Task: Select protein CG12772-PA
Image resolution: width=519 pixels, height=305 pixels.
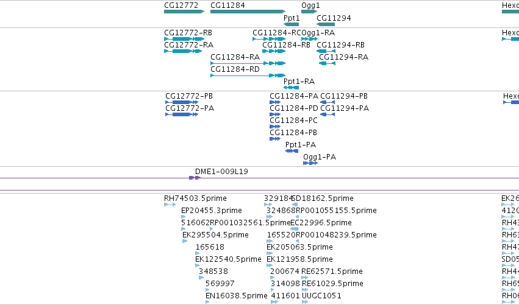Action: point(182,114)
